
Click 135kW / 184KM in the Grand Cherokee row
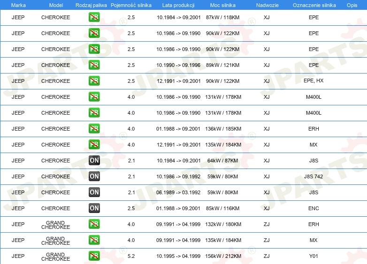[x=223, y=240]
